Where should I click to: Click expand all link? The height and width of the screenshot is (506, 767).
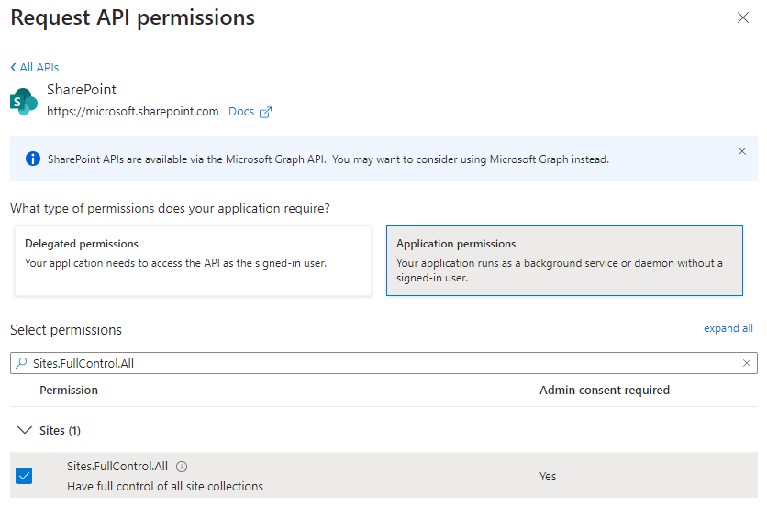[728, 328]
